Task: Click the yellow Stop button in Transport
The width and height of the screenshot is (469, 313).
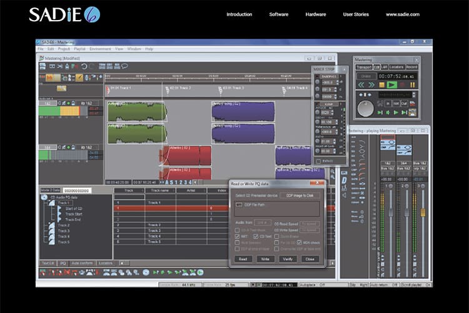Action: click(x=381, y=85)
